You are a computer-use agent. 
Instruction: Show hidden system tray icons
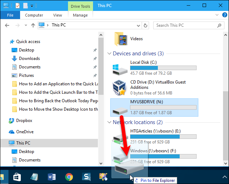click(x=224, y=177)
